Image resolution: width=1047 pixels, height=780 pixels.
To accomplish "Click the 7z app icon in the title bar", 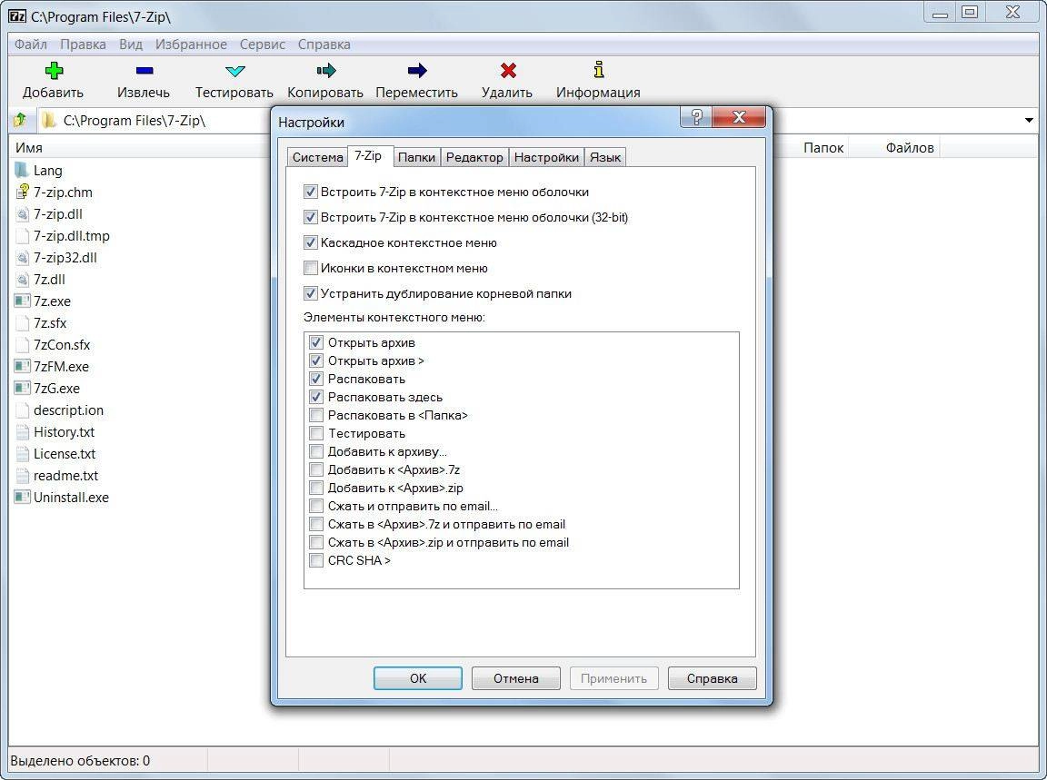I will [x=16, y=15].
